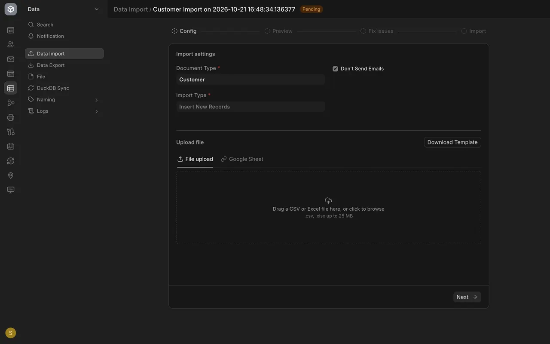
Task: Open the mail envelope module icon
Action: pos(11,59)
